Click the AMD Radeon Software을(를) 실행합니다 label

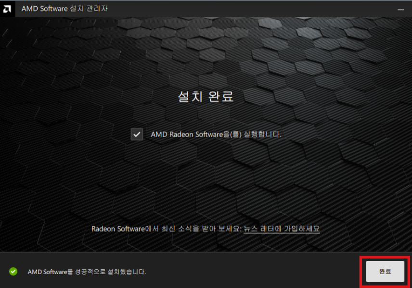(216, 135)
